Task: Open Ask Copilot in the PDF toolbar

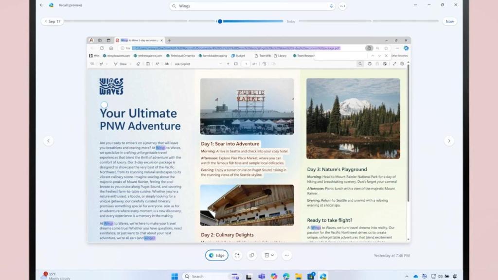Action: click(x=182, y=64)
